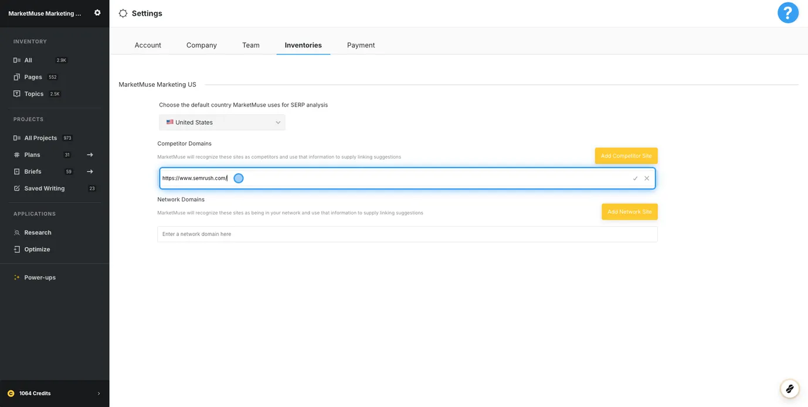Switch to the Company tab
Image resolution: width=808 pixels, height=407 pixels.
click(x=202, y=45)
